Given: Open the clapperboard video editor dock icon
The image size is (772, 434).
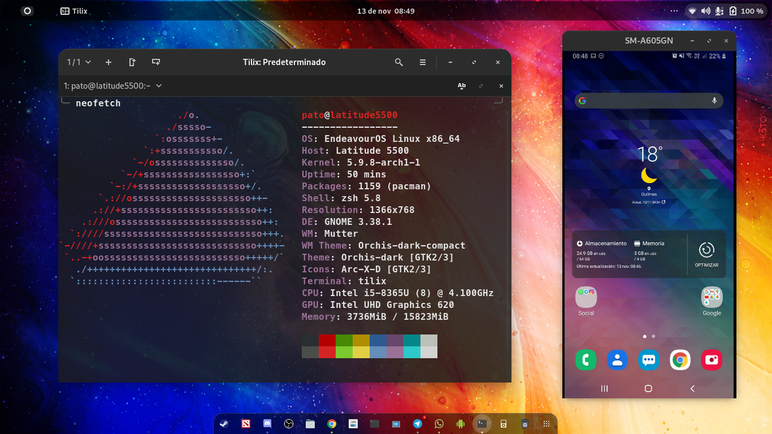Looking at the screenshot, I should coord(375,424).
